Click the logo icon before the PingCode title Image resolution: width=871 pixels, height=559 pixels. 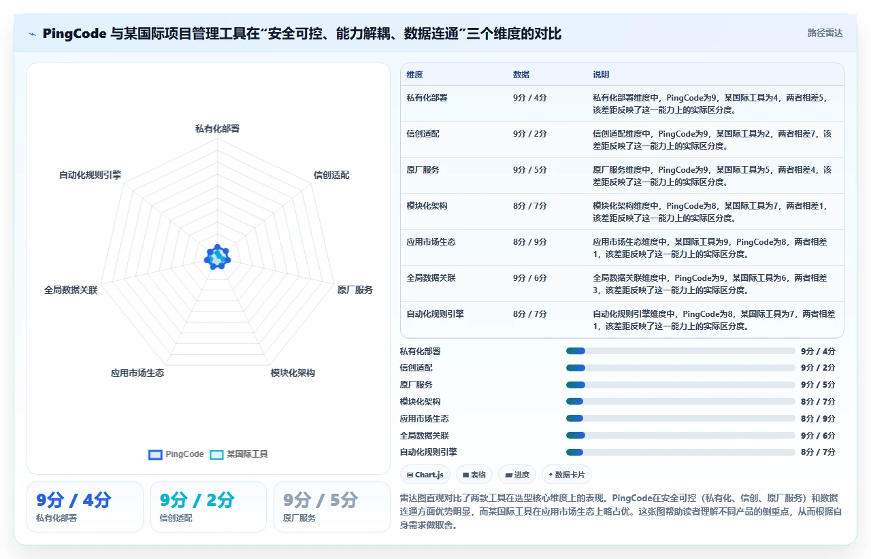(x=32, y=34)
